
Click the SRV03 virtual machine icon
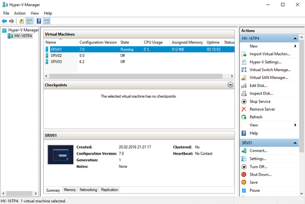pos(47,62)
